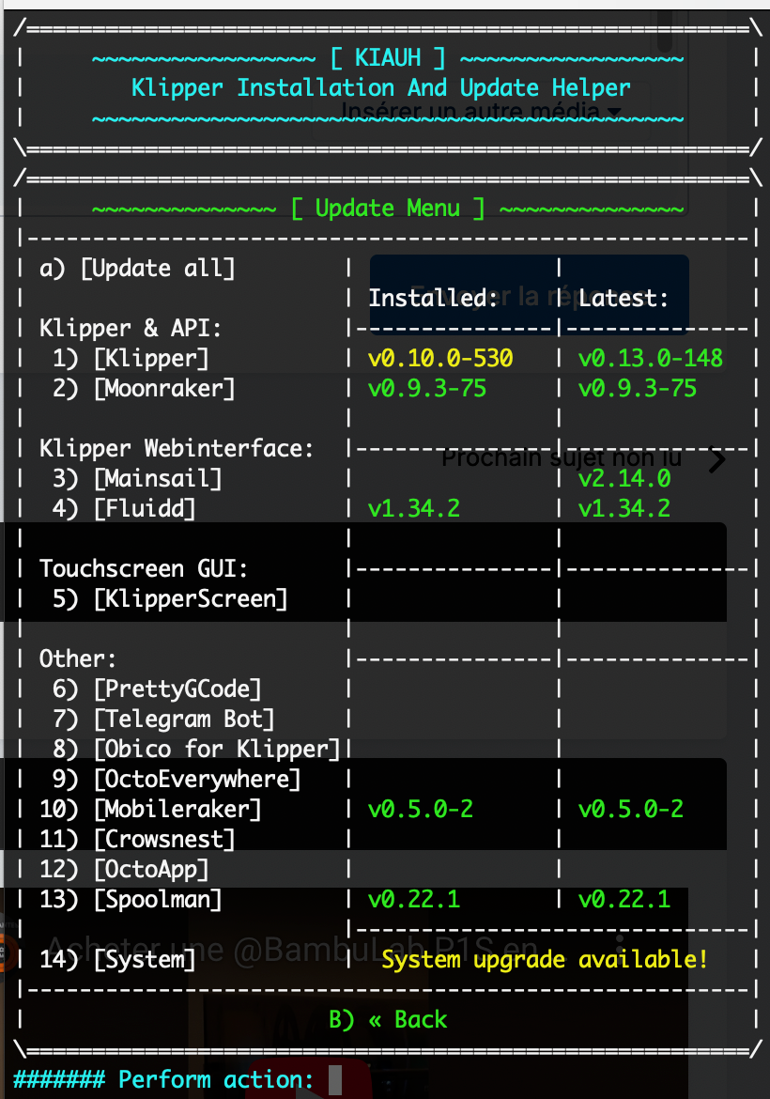
Task: Click Mobileraker latest version v0.5.0-2
Action: click(x=631, y=810)
